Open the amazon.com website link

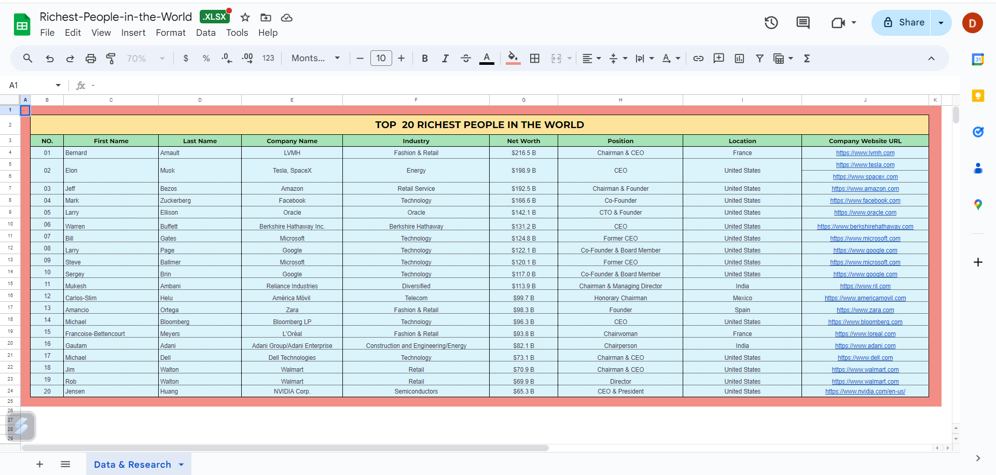865,189
